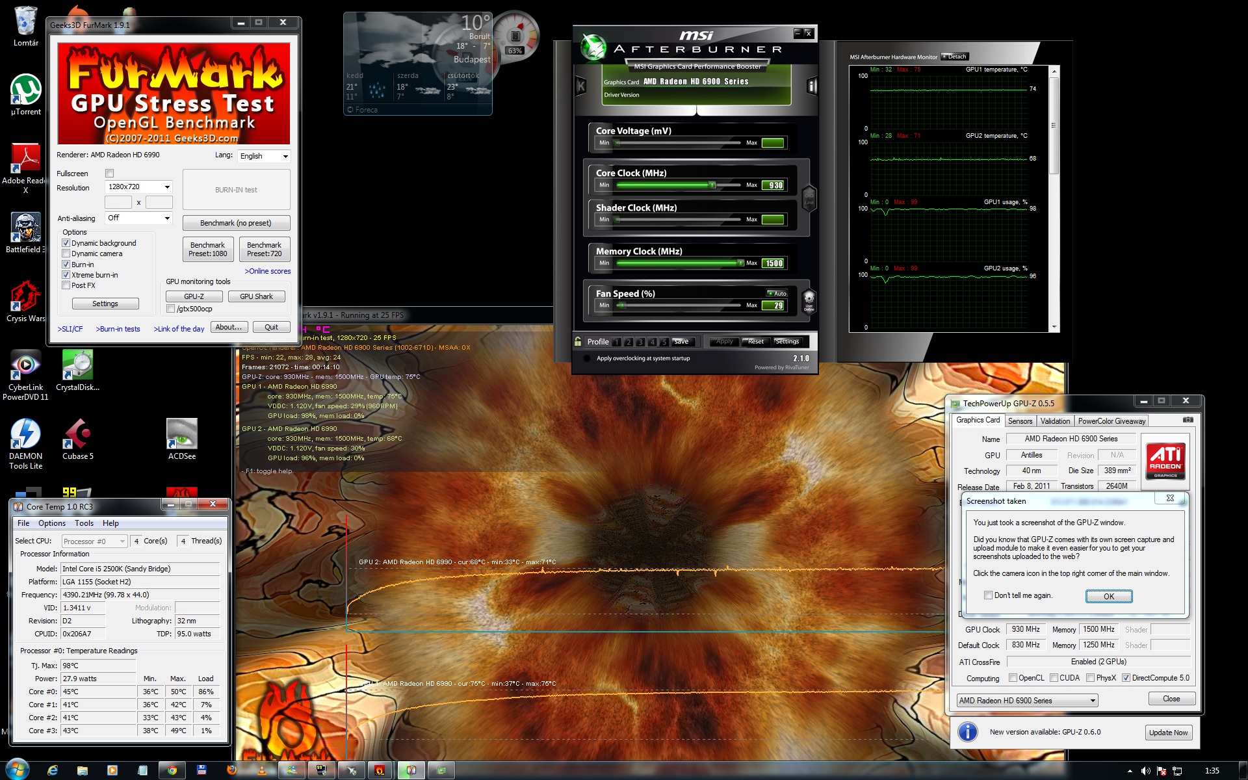Toggle the FurMark Fullscreen checkbox
Screen dimensions: 1248x780
(109, 174)
